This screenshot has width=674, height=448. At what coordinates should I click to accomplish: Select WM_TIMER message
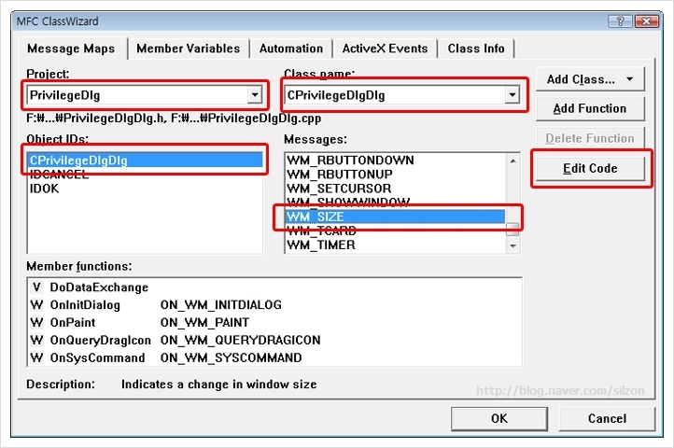396,245
